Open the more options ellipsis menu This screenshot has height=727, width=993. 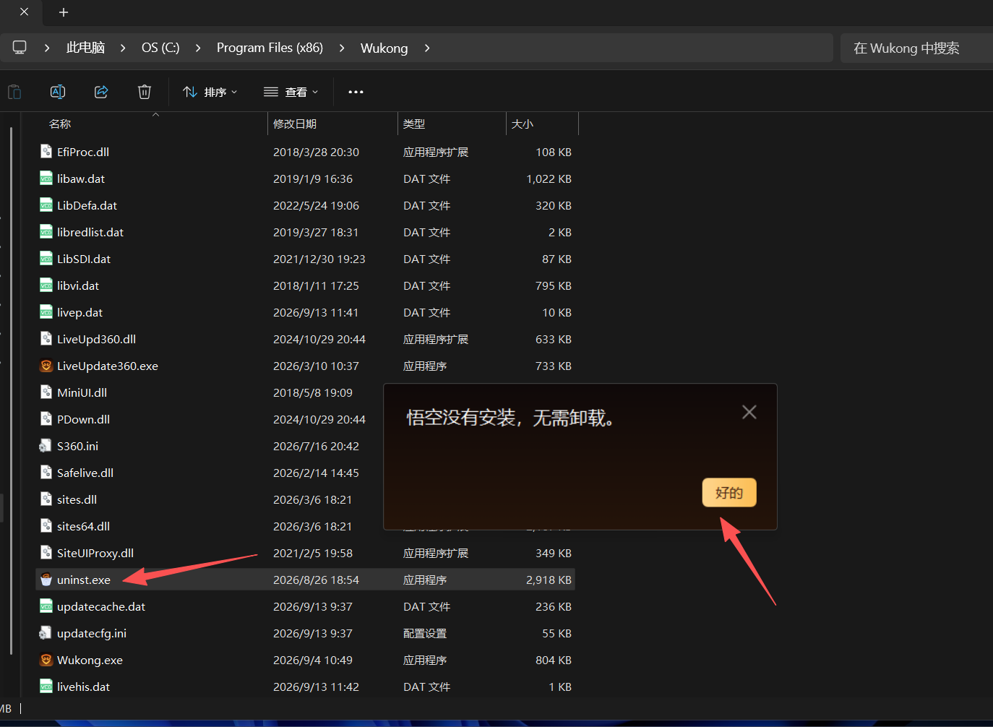tap(356, 92)
